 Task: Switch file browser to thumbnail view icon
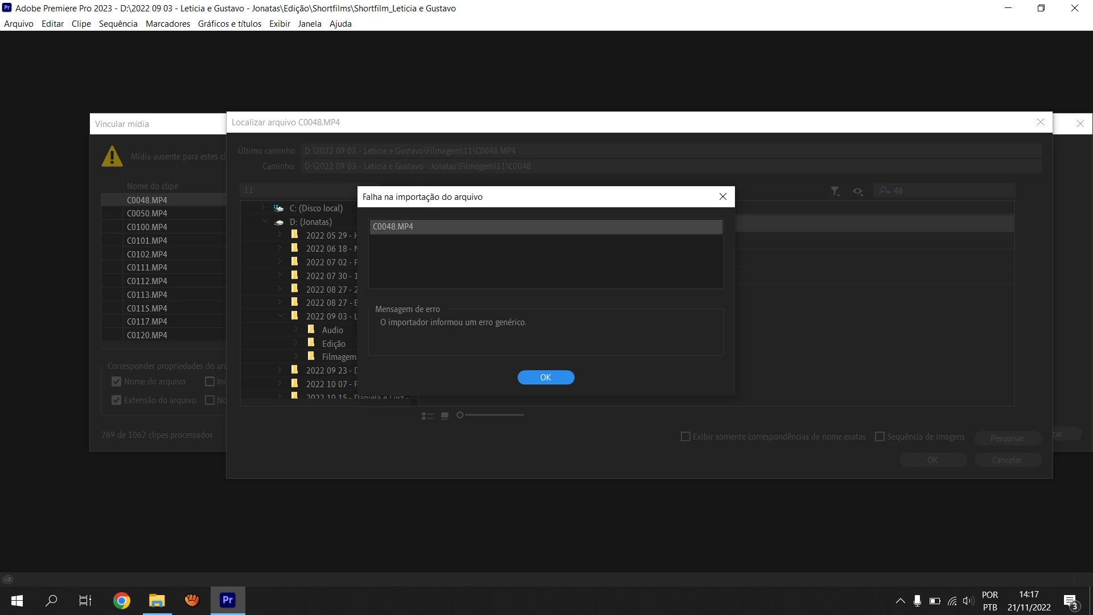tap(445, 416)
